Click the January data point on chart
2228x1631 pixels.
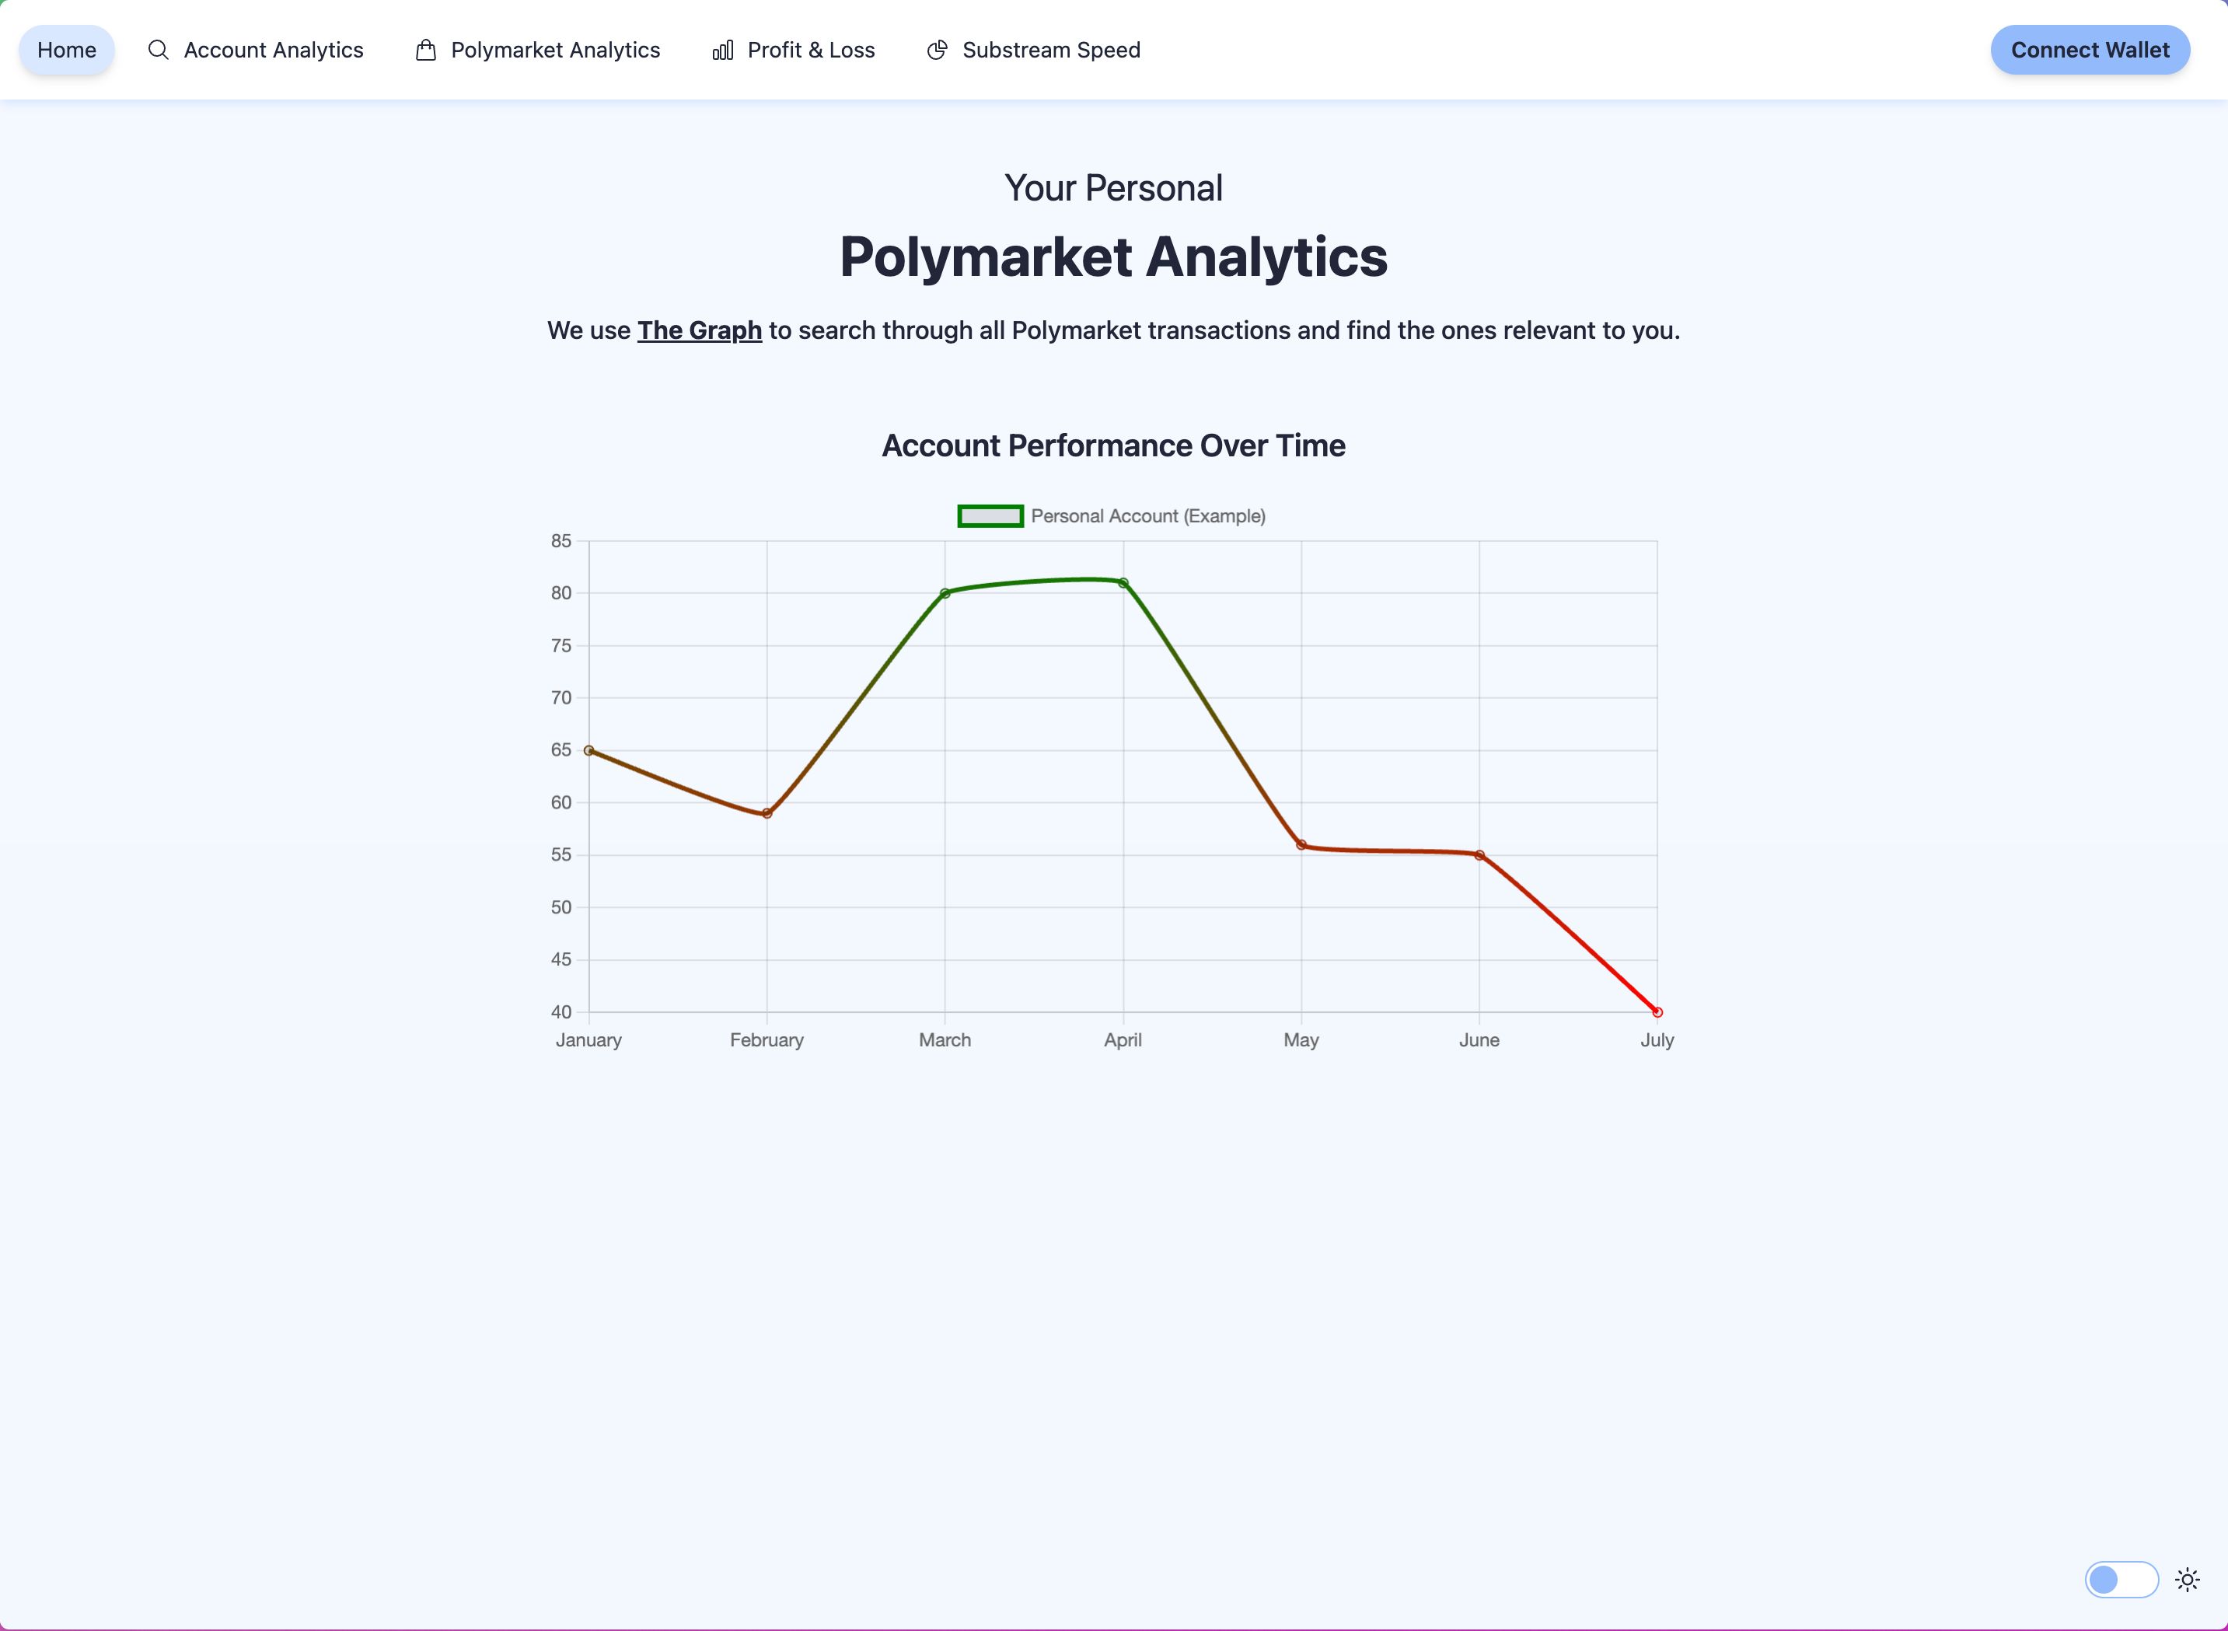tap(589, 750)
